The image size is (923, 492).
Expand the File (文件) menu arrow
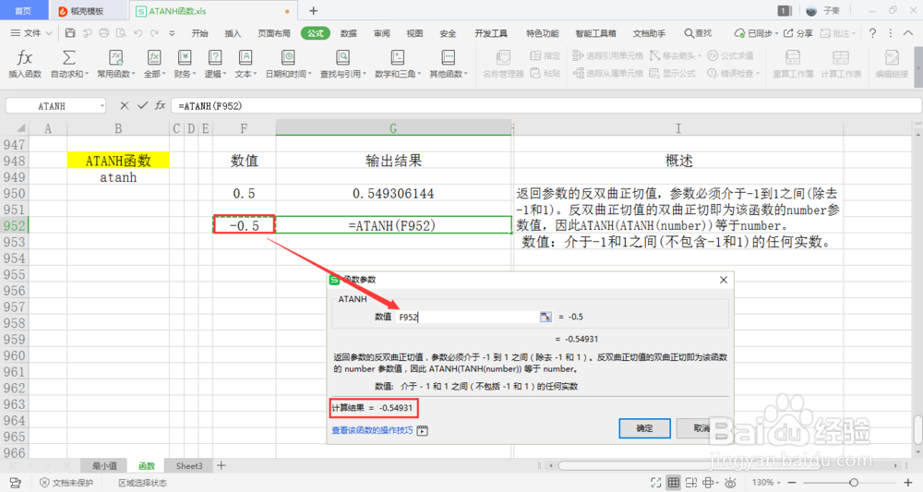tap(49, 33)
